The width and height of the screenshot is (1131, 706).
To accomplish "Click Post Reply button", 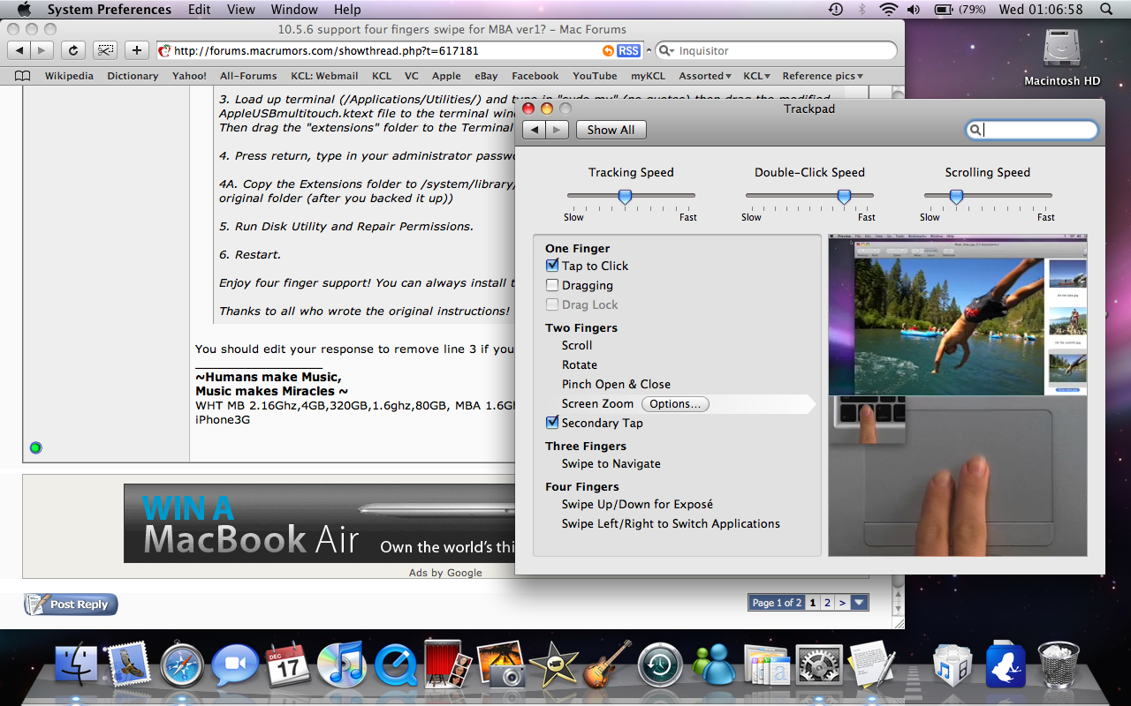I will tap(71, 605).
